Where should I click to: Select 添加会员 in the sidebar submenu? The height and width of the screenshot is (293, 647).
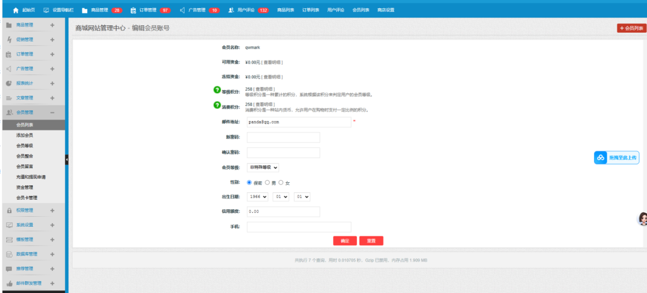click(25, 135)
